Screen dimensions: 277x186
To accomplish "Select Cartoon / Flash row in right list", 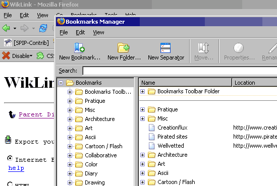I will pyautogui.click(x=208, y=182).
